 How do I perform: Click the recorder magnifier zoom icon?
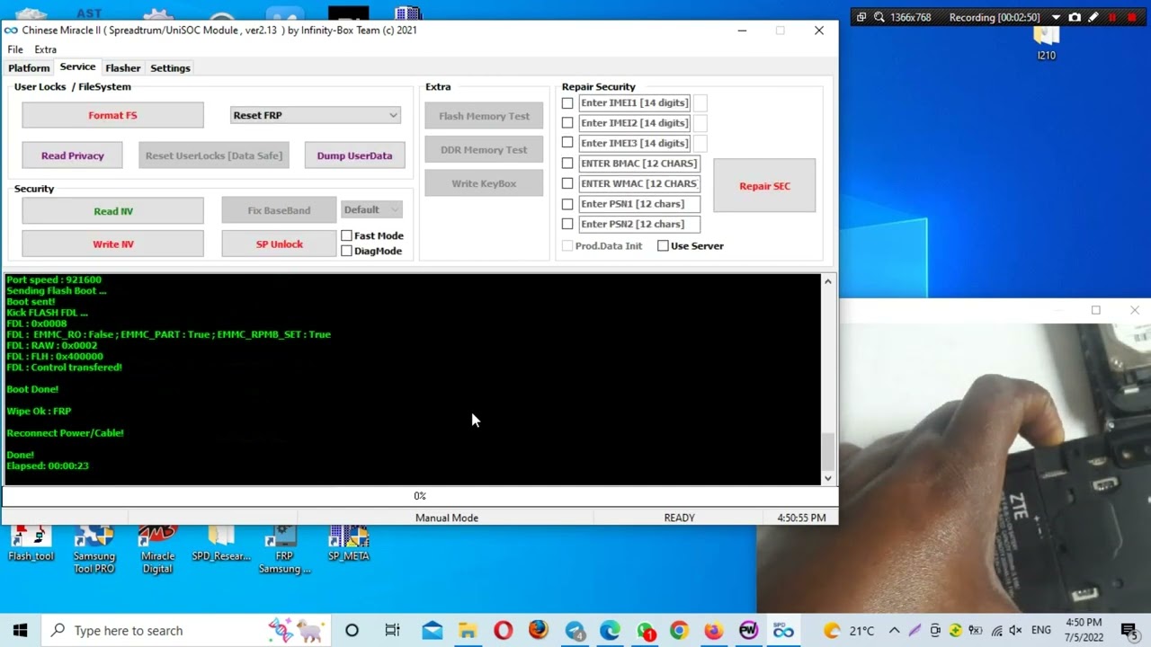click(x=879, y=17)
